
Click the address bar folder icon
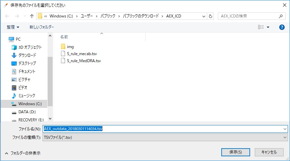pos(40,16)
